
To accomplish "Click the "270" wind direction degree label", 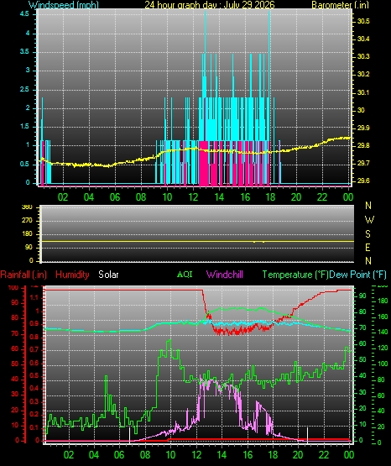I will (27, 221).
